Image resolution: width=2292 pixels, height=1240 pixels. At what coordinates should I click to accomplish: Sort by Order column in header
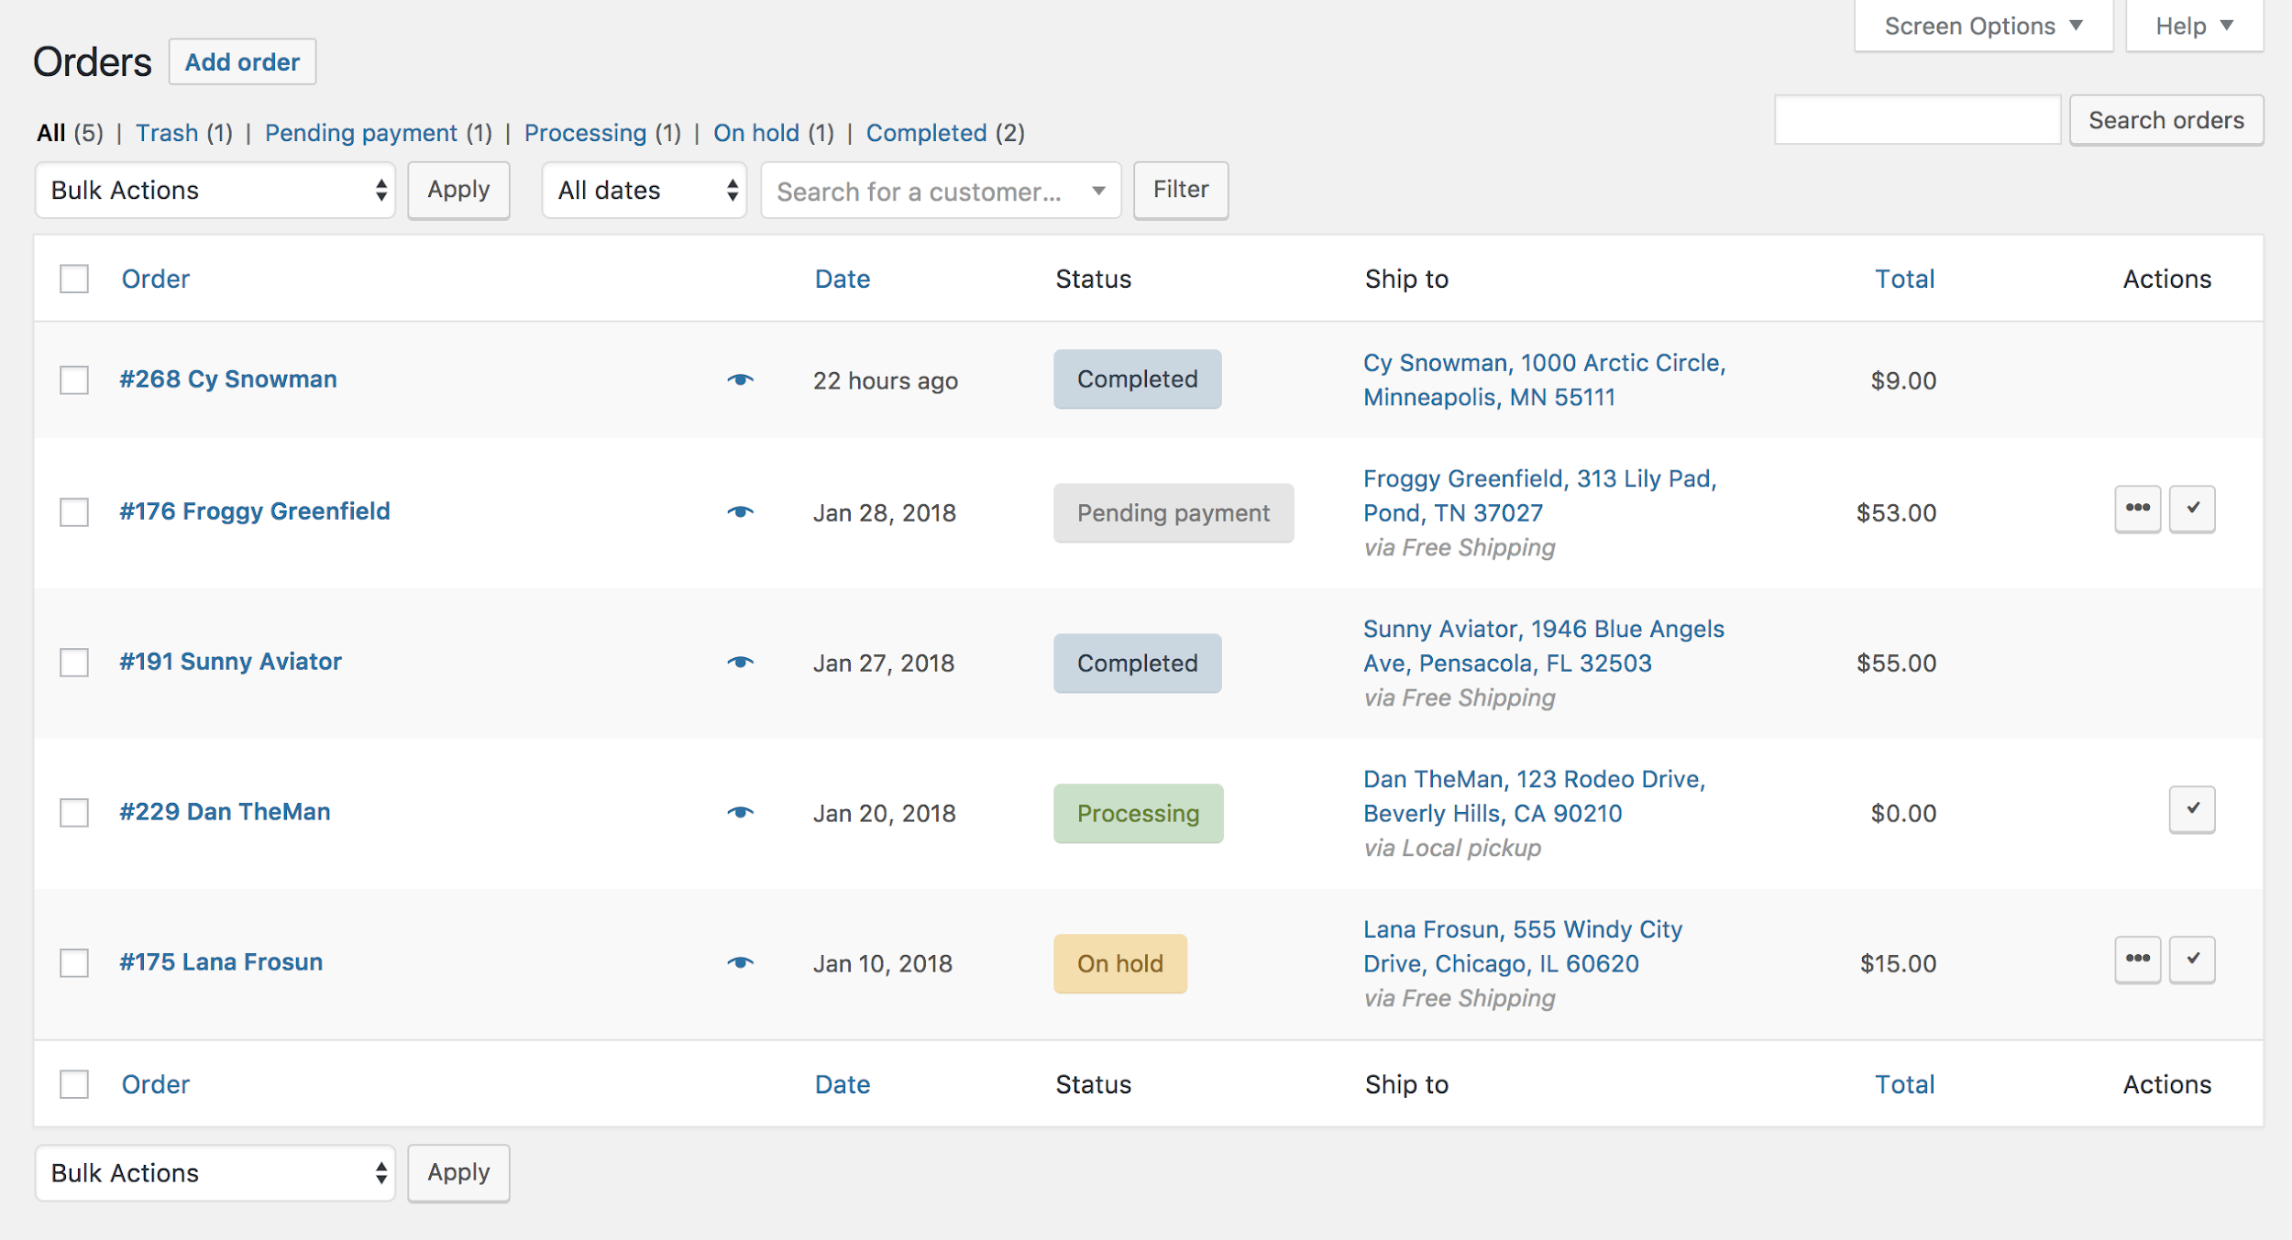(156, 279)
